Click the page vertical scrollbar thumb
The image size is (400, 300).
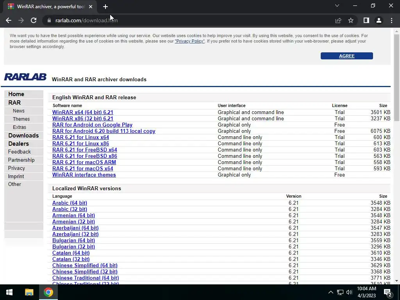pos(396,78)
